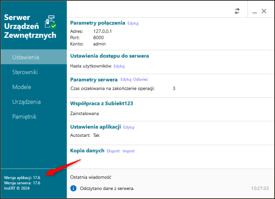Edit Hasła użytkowników
The image size is (275, 199).
tap(119, 66)
